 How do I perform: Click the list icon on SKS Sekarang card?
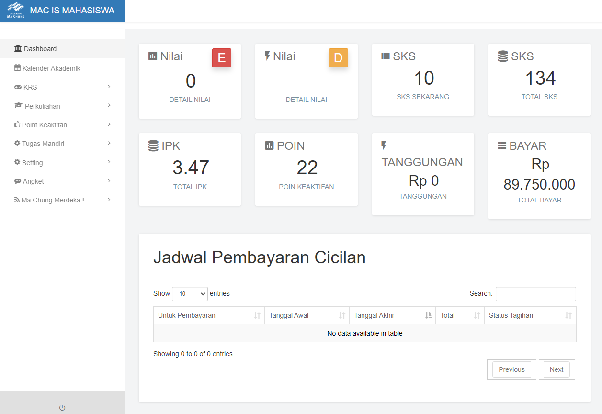pos(386,56)
